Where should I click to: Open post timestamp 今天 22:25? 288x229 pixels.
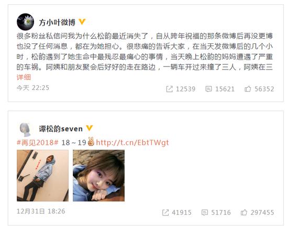point(33,88)
